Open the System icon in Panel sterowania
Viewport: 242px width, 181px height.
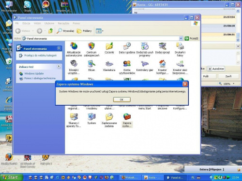[x=91, y=119]
